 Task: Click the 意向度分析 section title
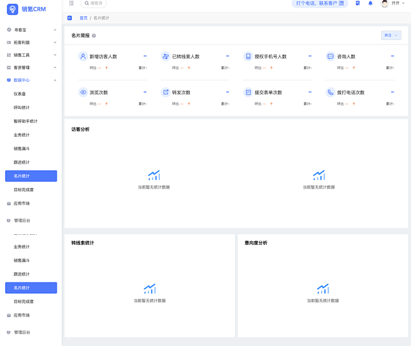point(256,243)
